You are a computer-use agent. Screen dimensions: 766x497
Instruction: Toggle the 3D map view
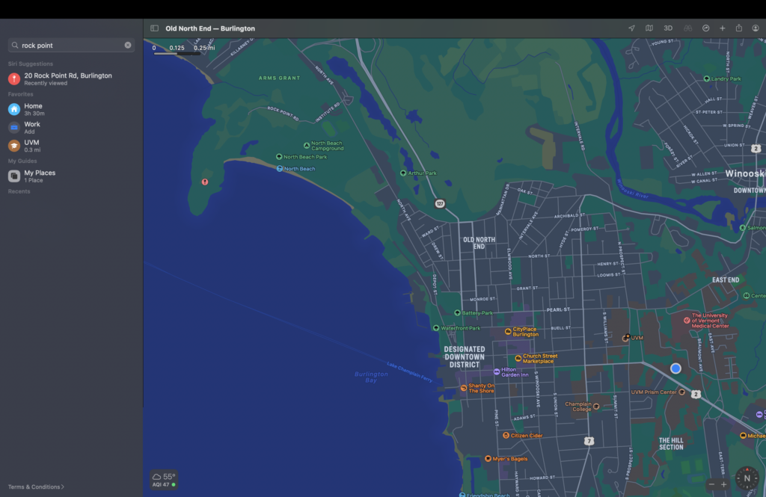pyautogui.click(x=668, y=28)
